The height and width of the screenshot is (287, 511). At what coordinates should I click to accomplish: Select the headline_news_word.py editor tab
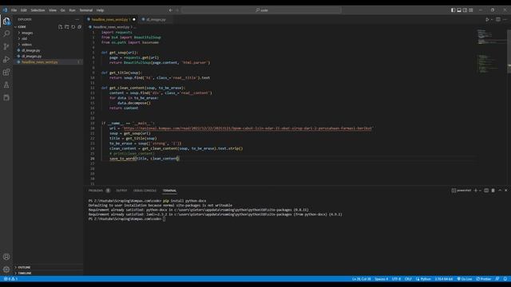tap(111, 19)
